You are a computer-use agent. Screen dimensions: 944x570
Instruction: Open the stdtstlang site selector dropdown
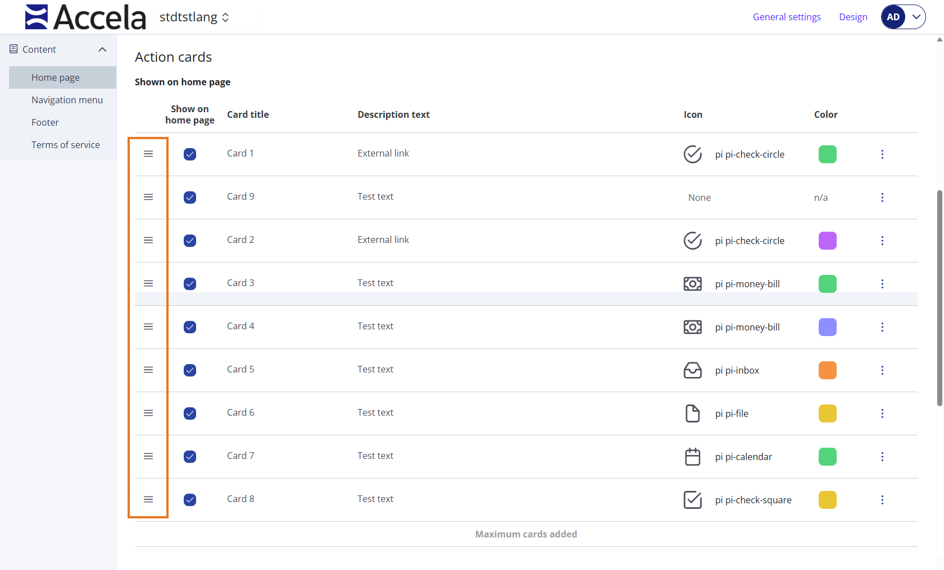point(194,17)
